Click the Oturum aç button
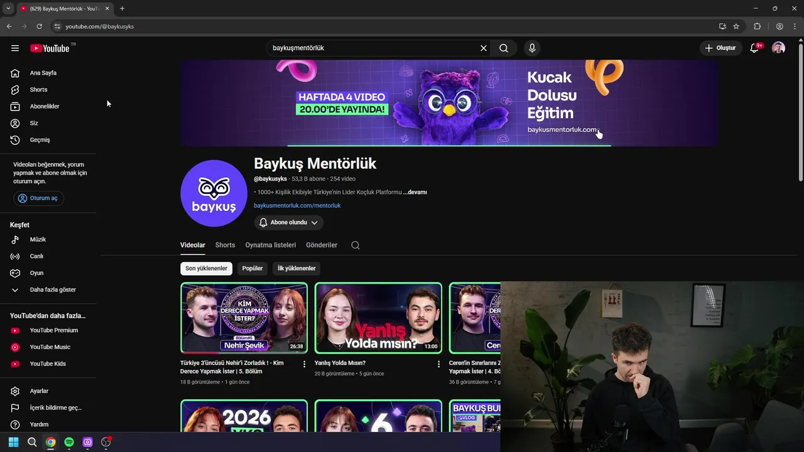Viewport: 804px width, 452px height. coord(38,198)
